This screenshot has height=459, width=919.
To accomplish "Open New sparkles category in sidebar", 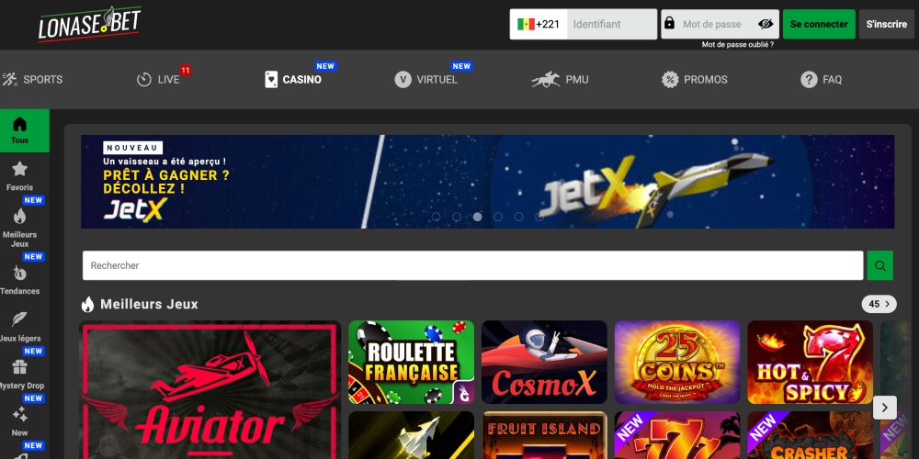I will tap(20, 422).
